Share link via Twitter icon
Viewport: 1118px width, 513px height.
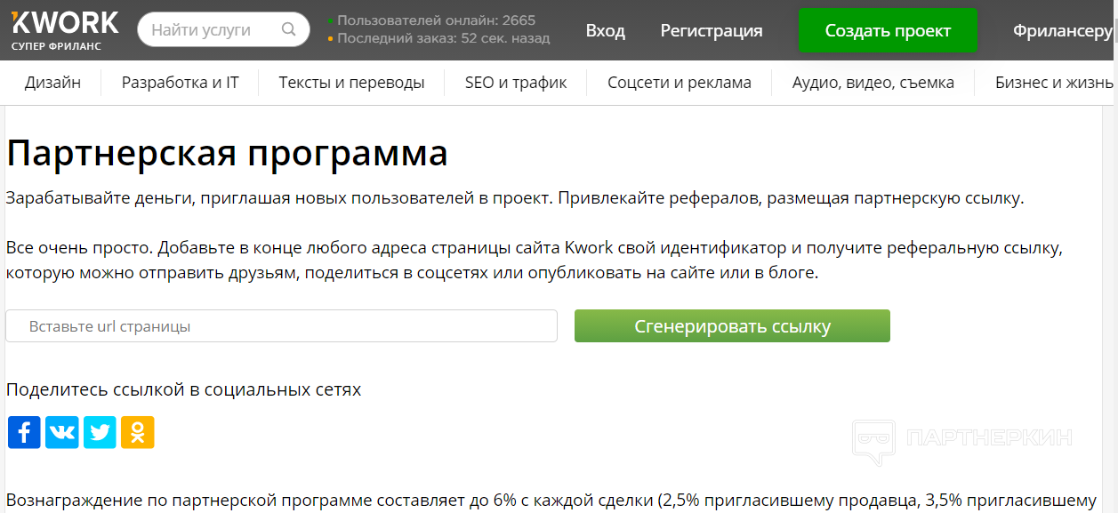100,432
